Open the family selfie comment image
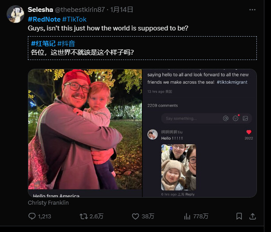Screen dimensions: 271x232 (179, 167)
